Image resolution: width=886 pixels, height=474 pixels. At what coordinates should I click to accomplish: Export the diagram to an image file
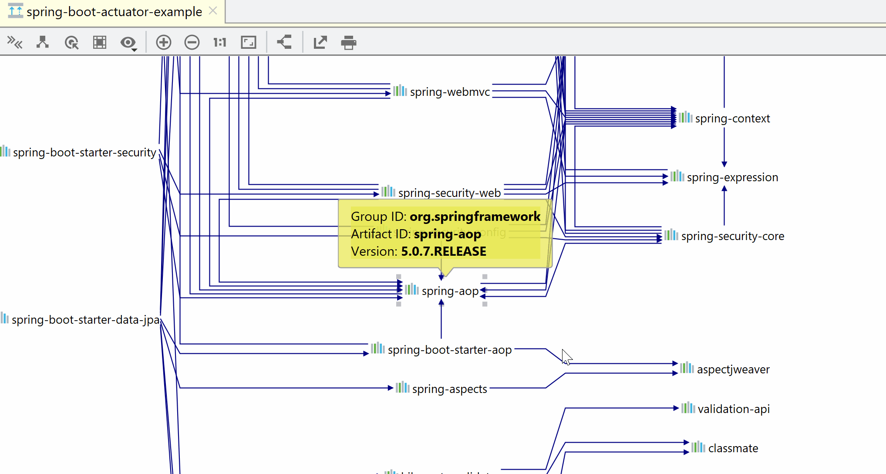click(320, 42)
